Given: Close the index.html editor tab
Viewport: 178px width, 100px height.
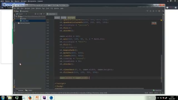Looking at the screenshot, I should pyautogui.click(x=56, y=14).
